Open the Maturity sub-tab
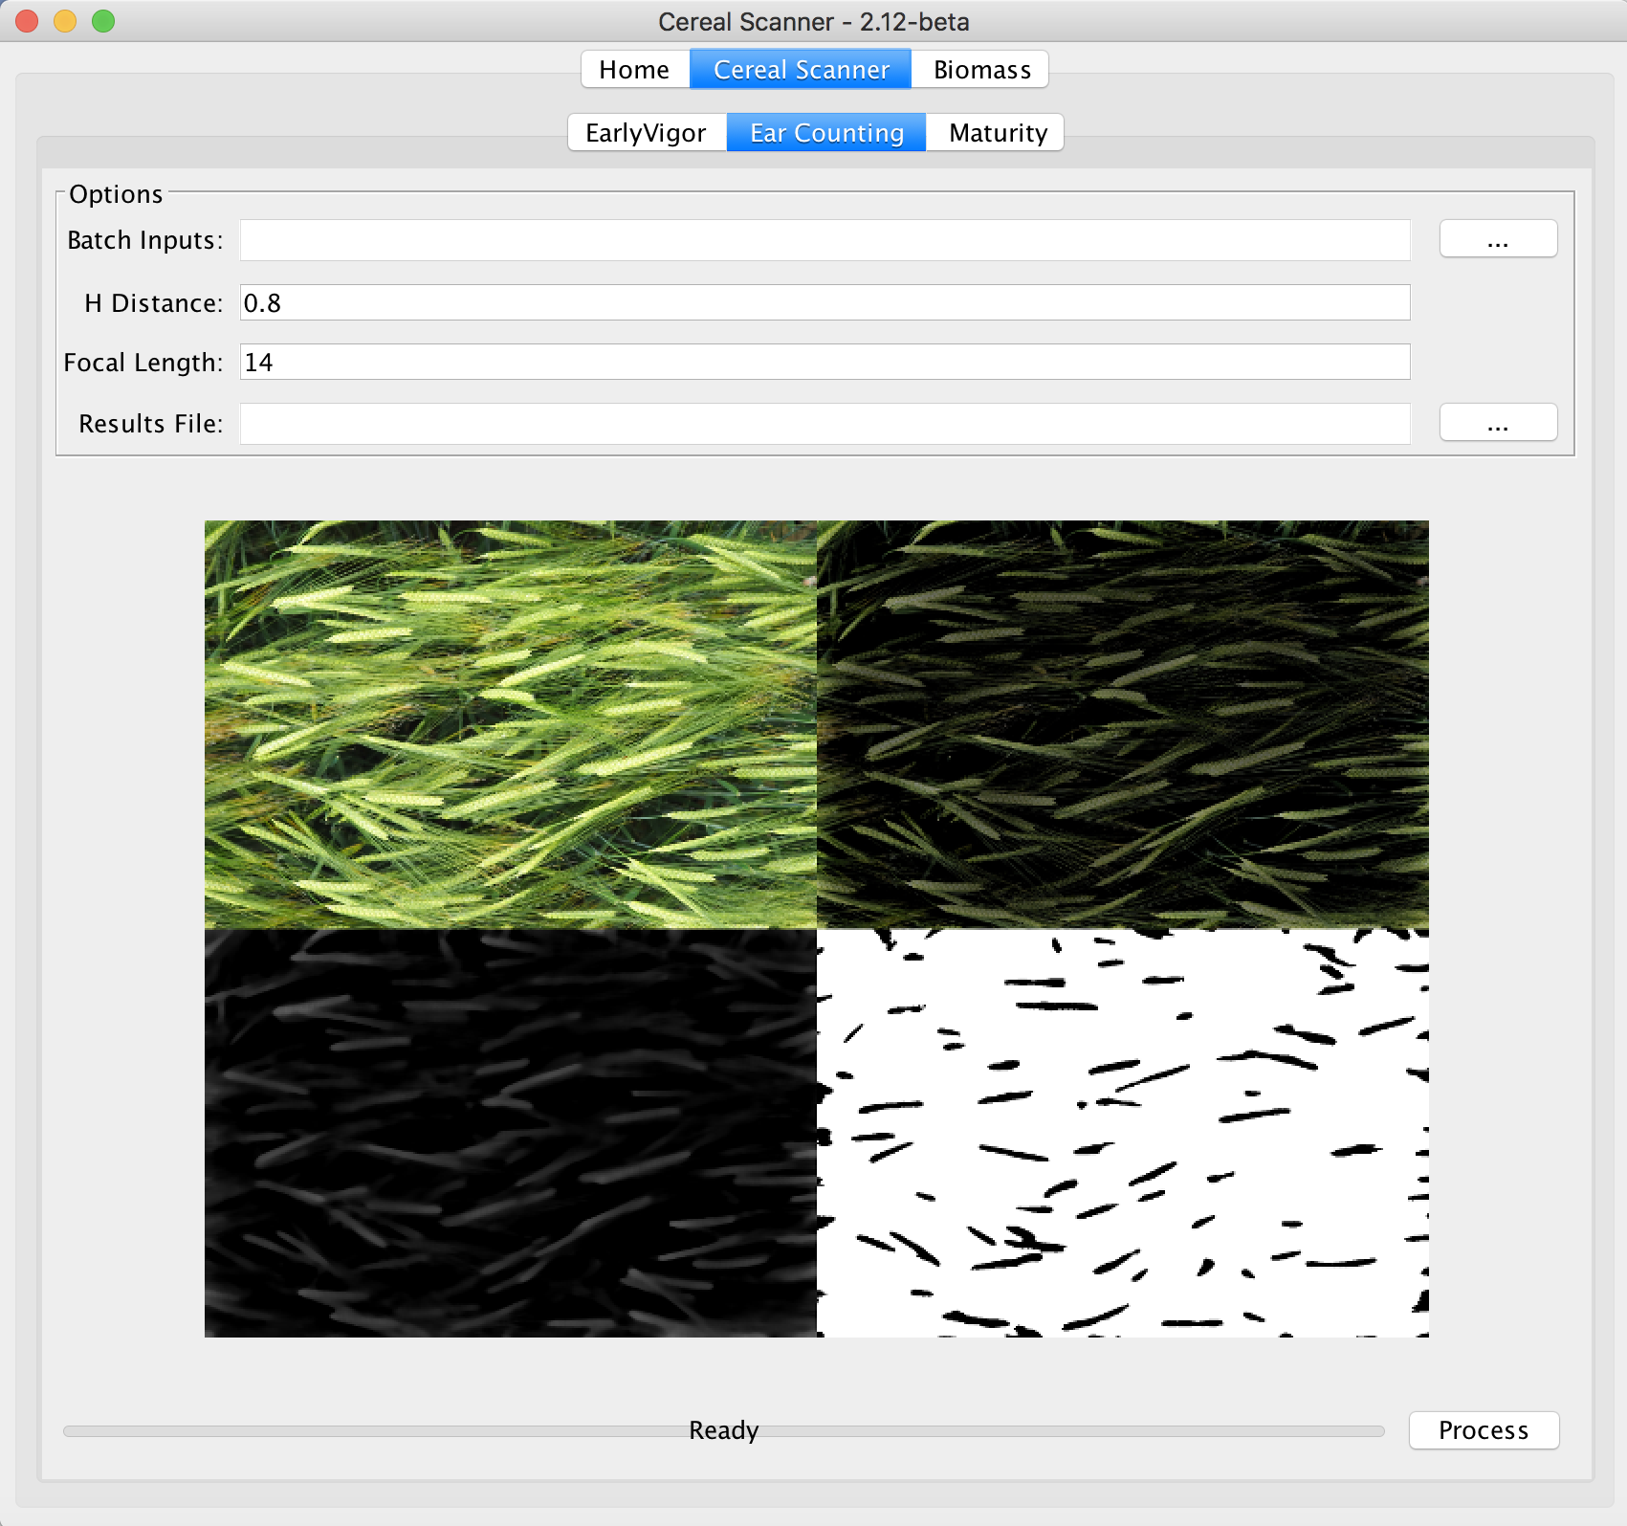 997,133
